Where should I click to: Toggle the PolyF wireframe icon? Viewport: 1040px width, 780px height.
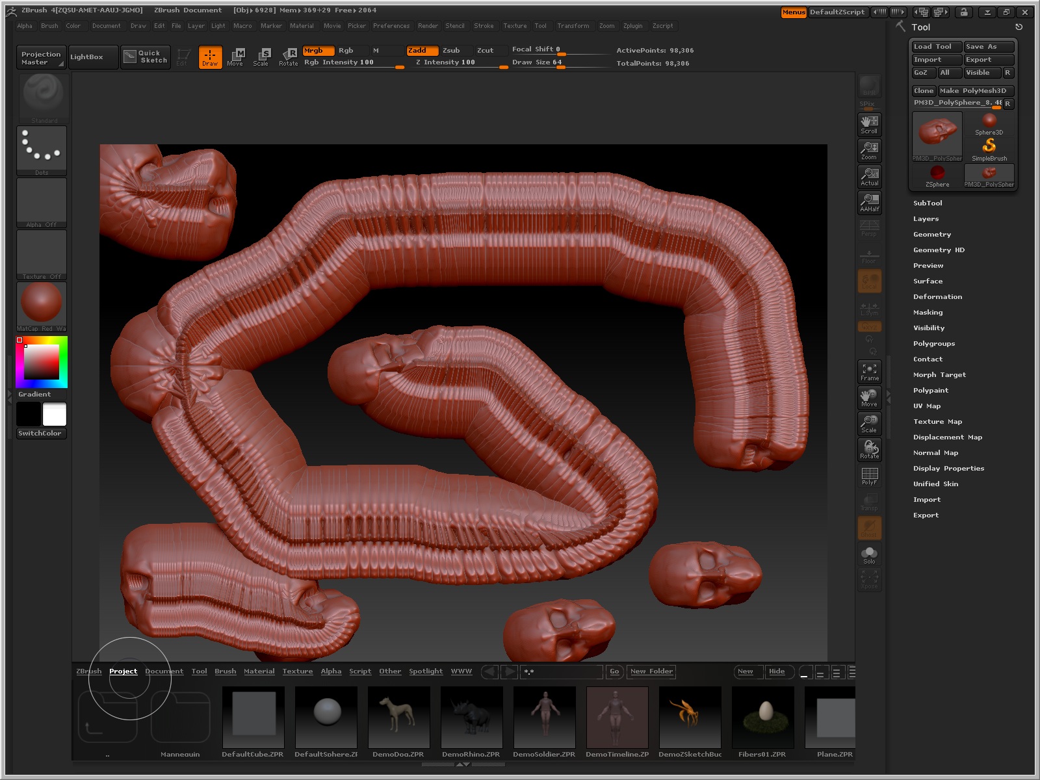(x=869, y=476)
